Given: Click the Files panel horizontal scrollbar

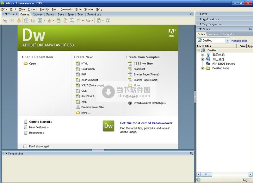Looking at the screenshot, I should (x=221, y=174).
